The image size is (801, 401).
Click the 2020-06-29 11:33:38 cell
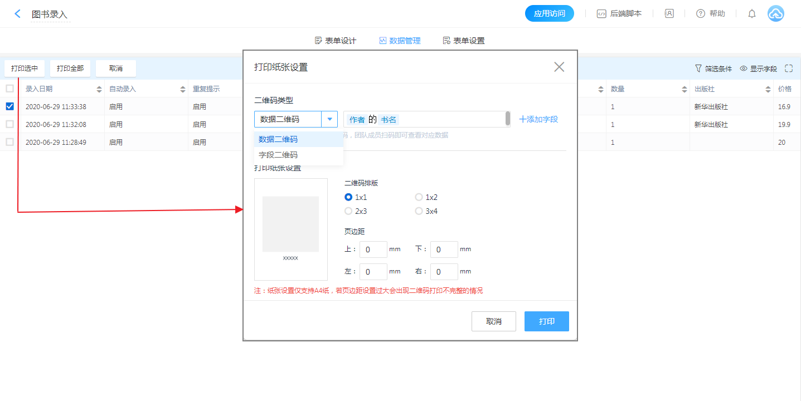[x=56, y=106]
